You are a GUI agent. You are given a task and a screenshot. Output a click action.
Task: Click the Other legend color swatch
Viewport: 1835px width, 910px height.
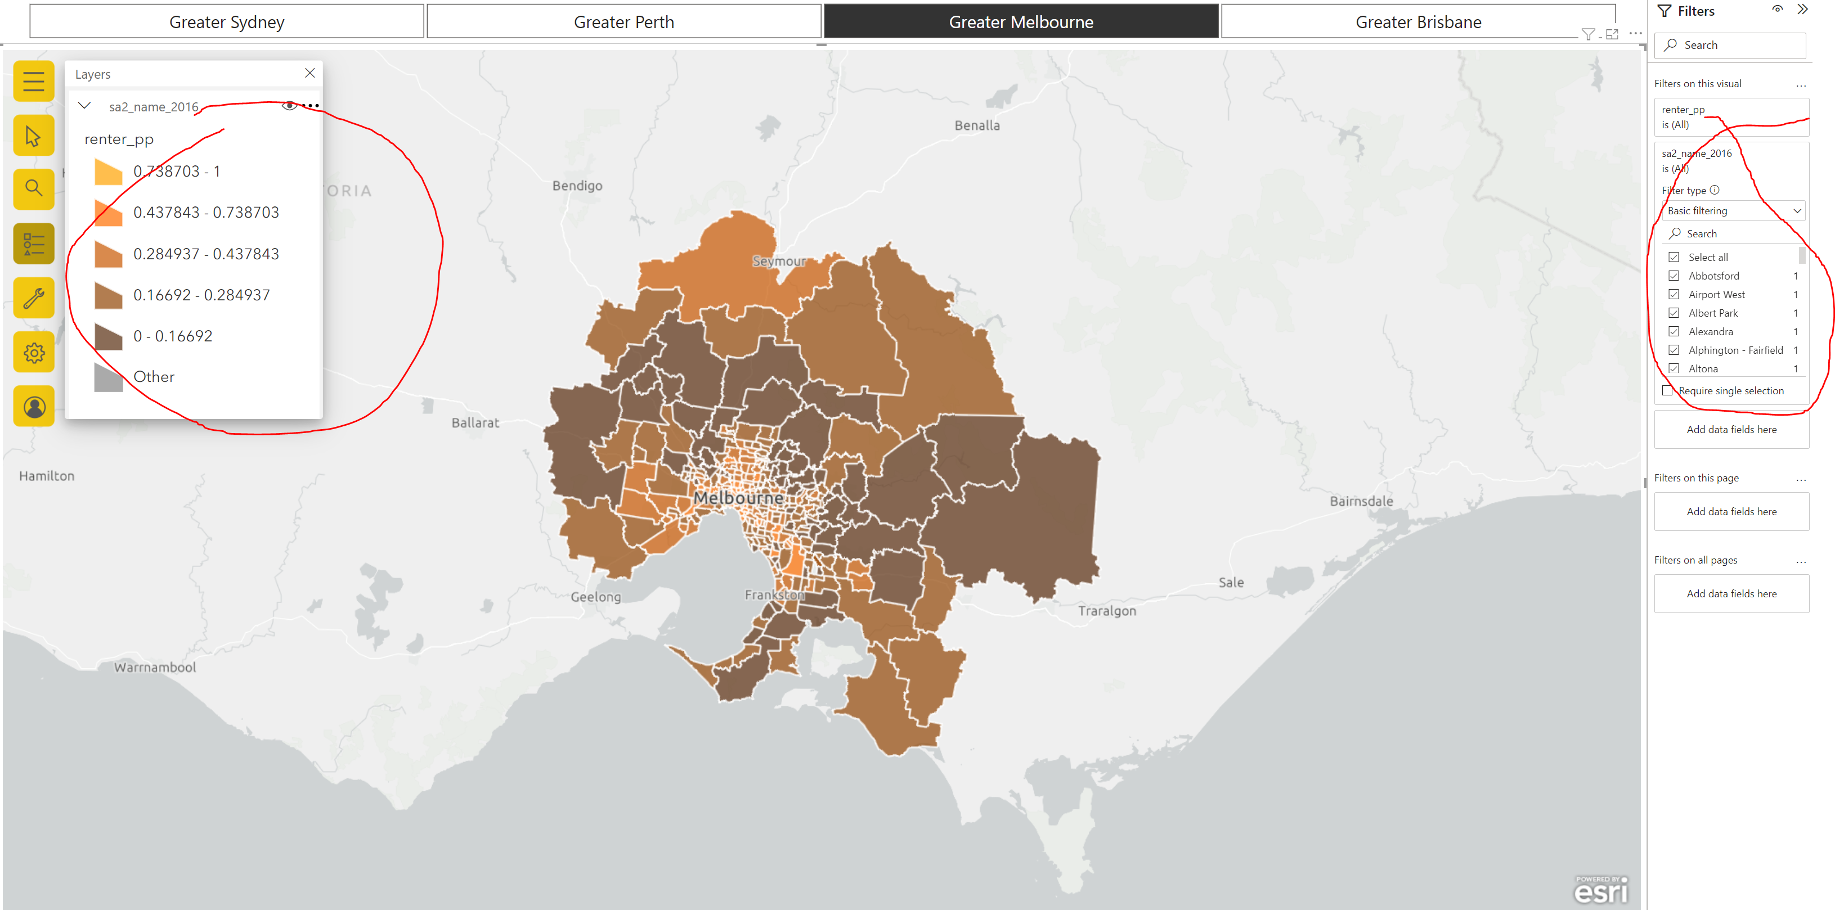tap(108, 377)
